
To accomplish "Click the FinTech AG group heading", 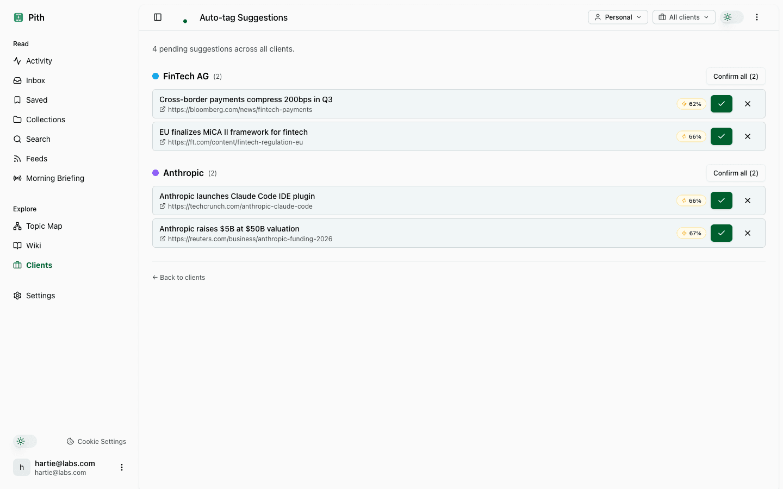I will 186,76.
